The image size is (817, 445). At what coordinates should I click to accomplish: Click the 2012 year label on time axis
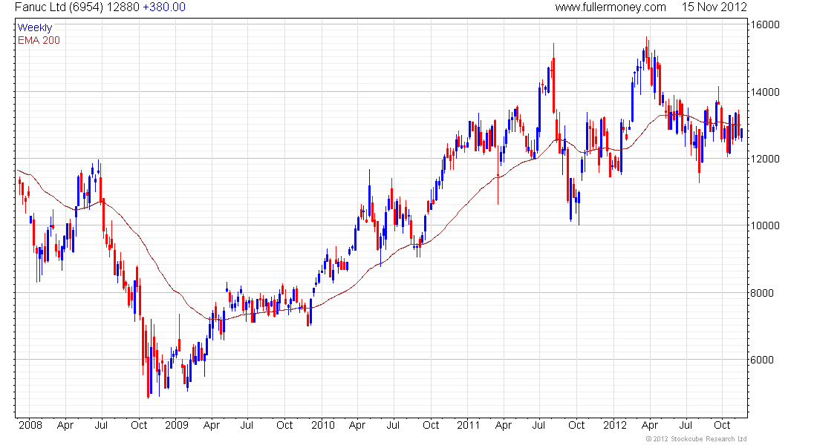tap(615, 425)
